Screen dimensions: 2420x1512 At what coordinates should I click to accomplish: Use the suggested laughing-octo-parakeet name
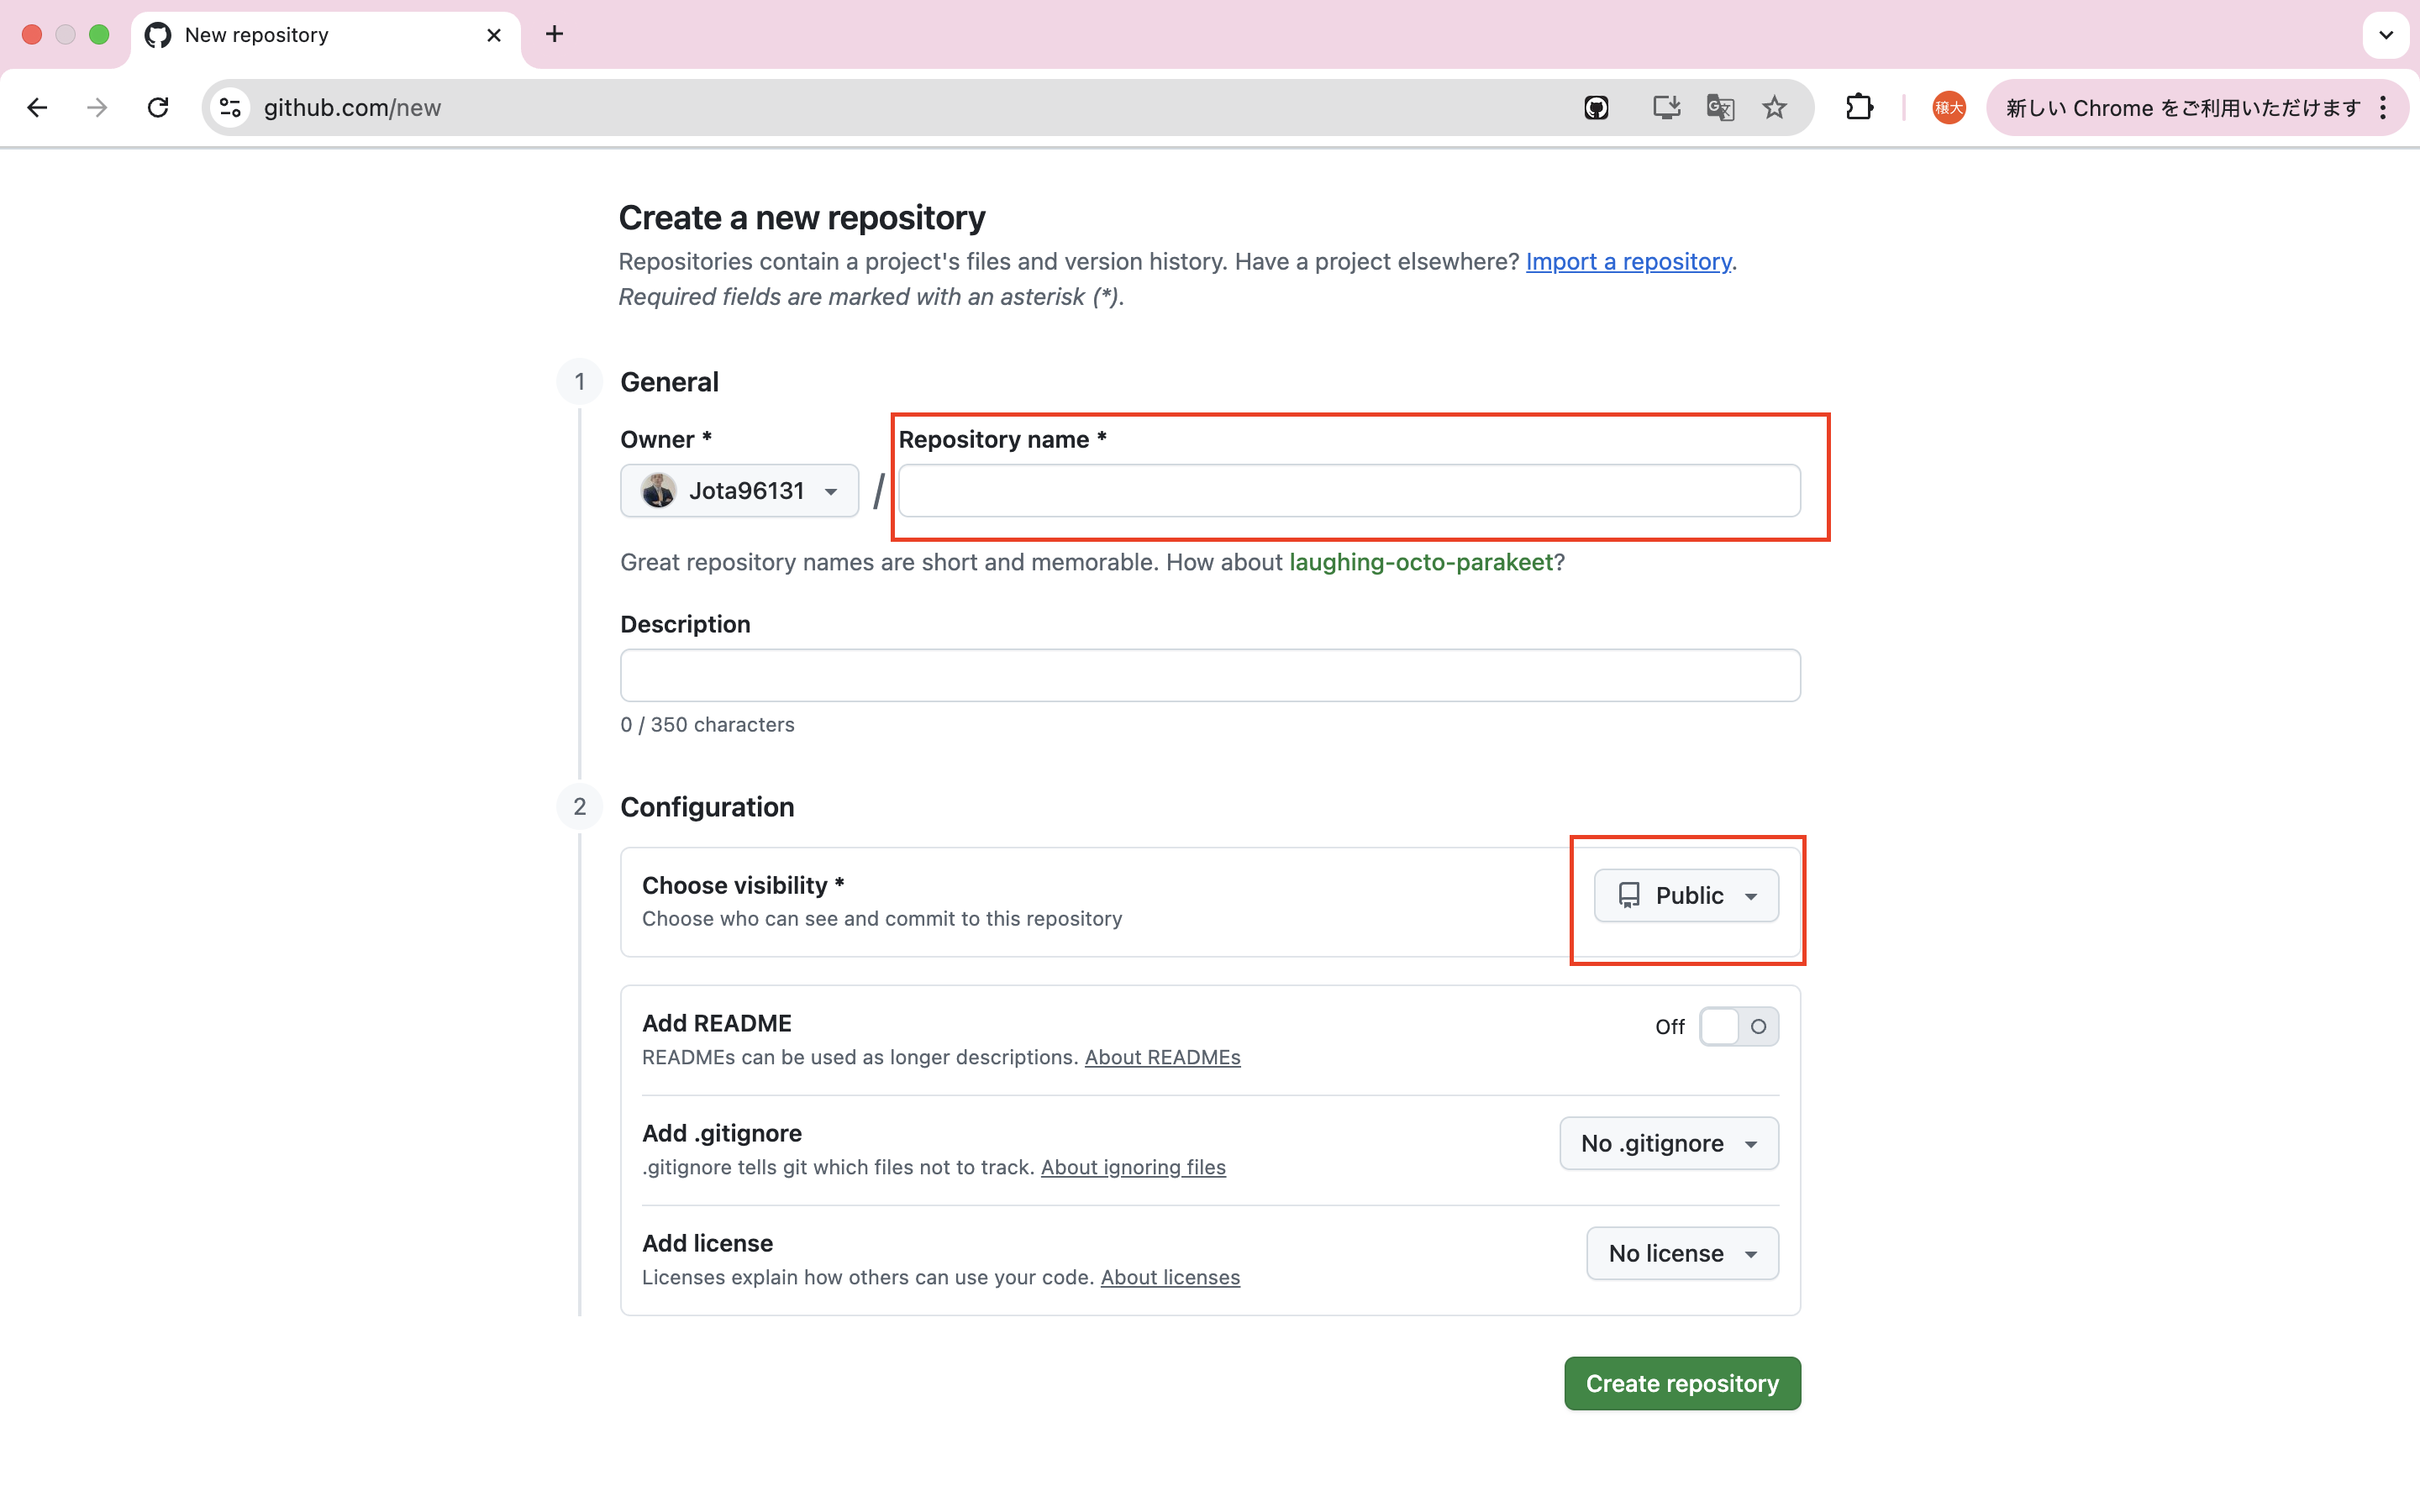1420,562
